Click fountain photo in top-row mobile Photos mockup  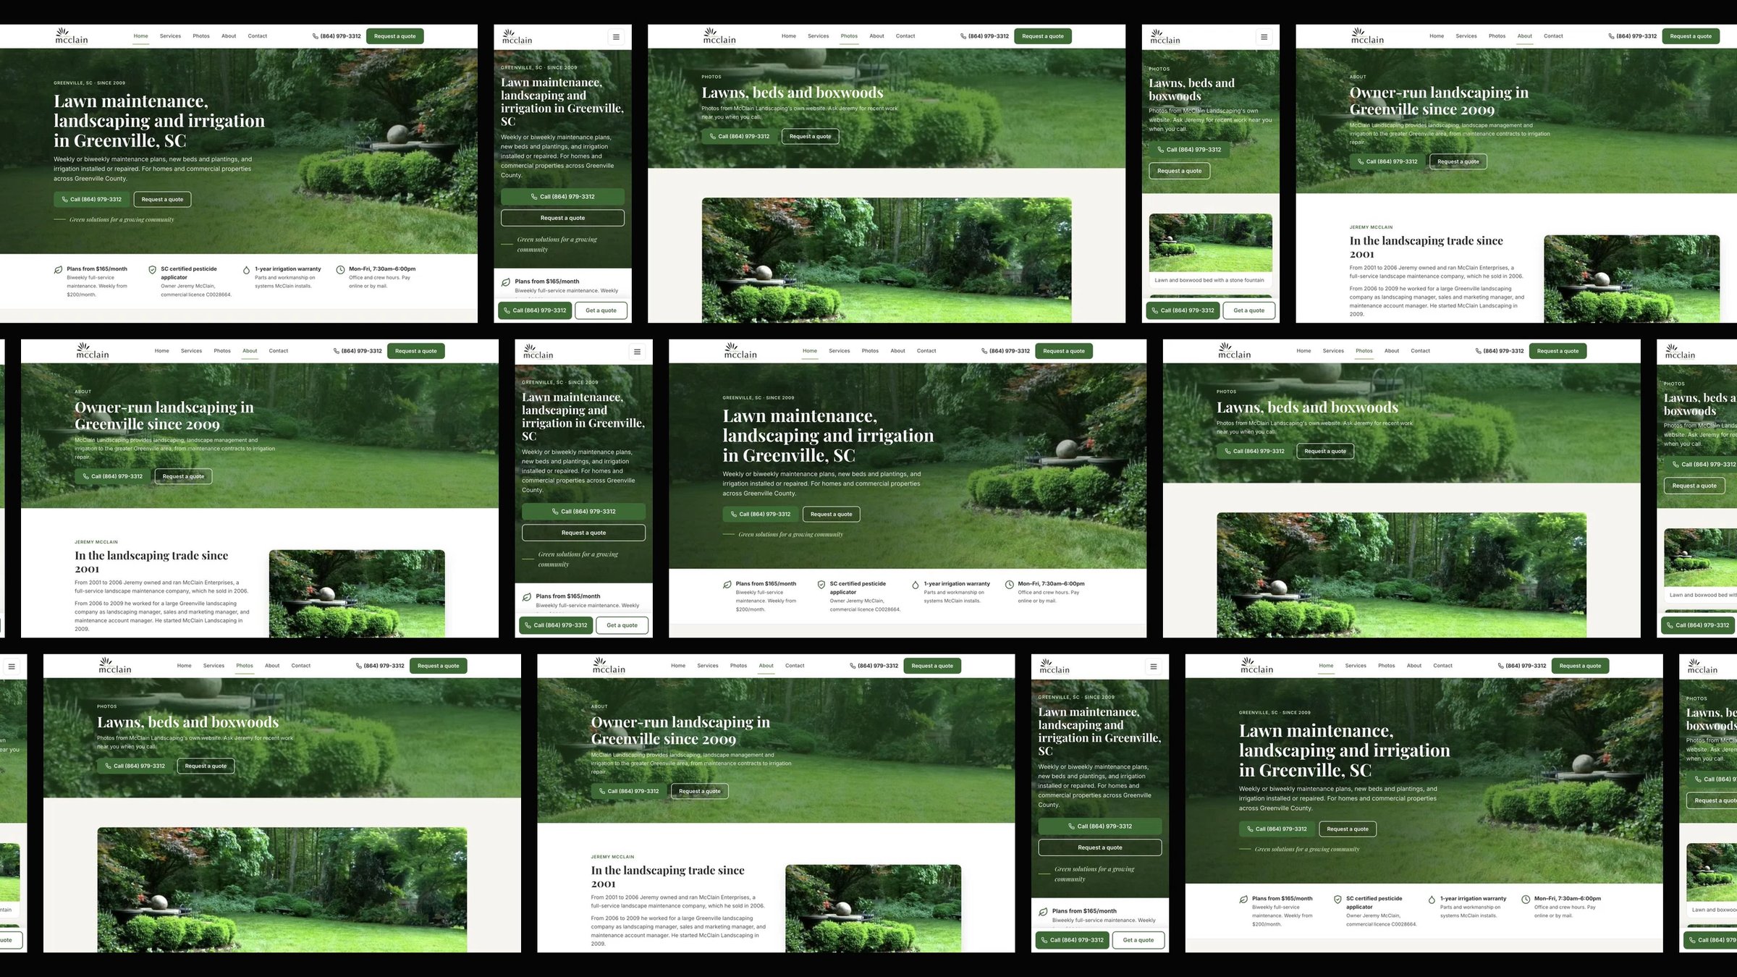pyautogui.click(x=1210, y=243)
